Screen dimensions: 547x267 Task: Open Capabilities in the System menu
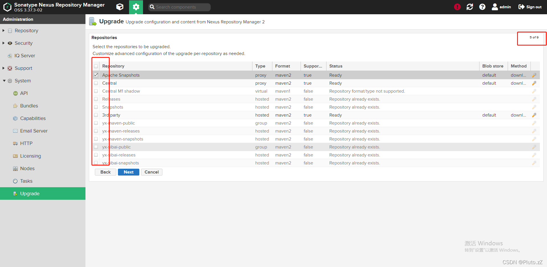pos(43,118)
